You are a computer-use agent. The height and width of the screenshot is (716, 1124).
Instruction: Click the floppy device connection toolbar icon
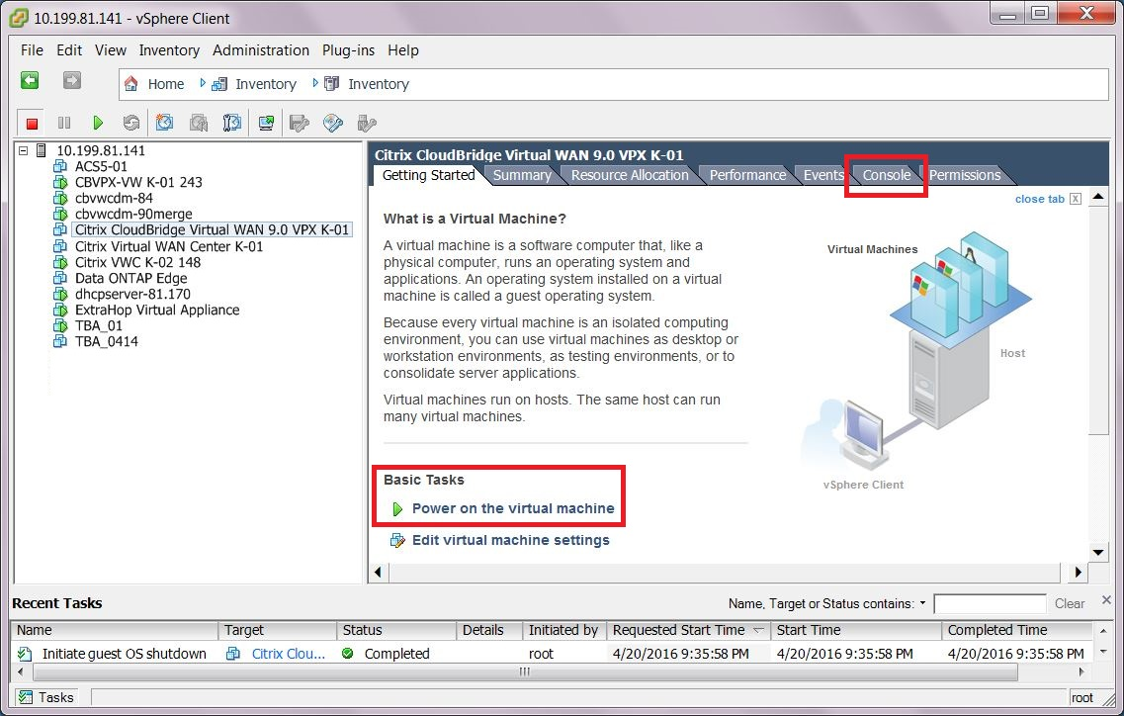click(299, 124)
